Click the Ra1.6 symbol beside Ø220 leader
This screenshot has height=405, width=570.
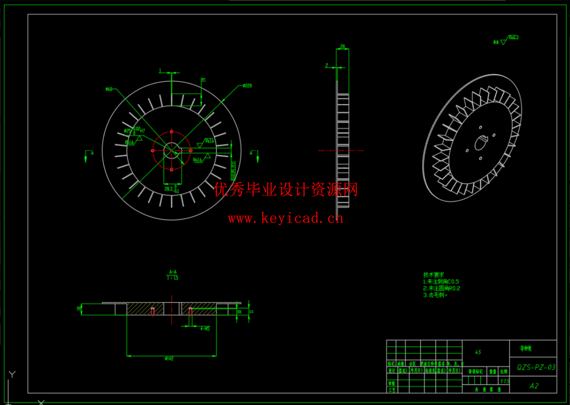[209, 141]
